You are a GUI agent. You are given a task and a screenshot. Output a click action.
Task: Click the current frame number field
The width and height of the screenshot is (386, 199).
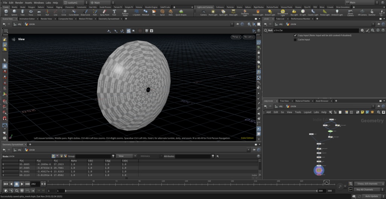coord(35,184)
